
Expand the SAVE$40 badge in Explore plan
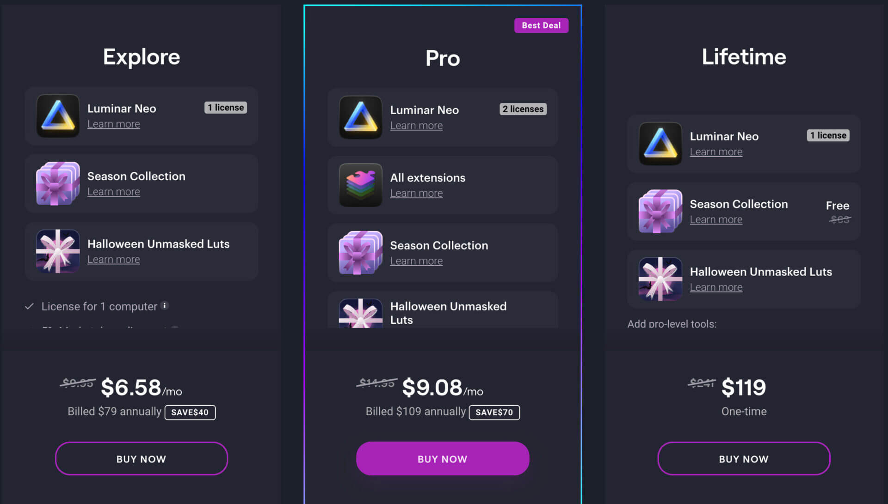(x=189, y=412)
